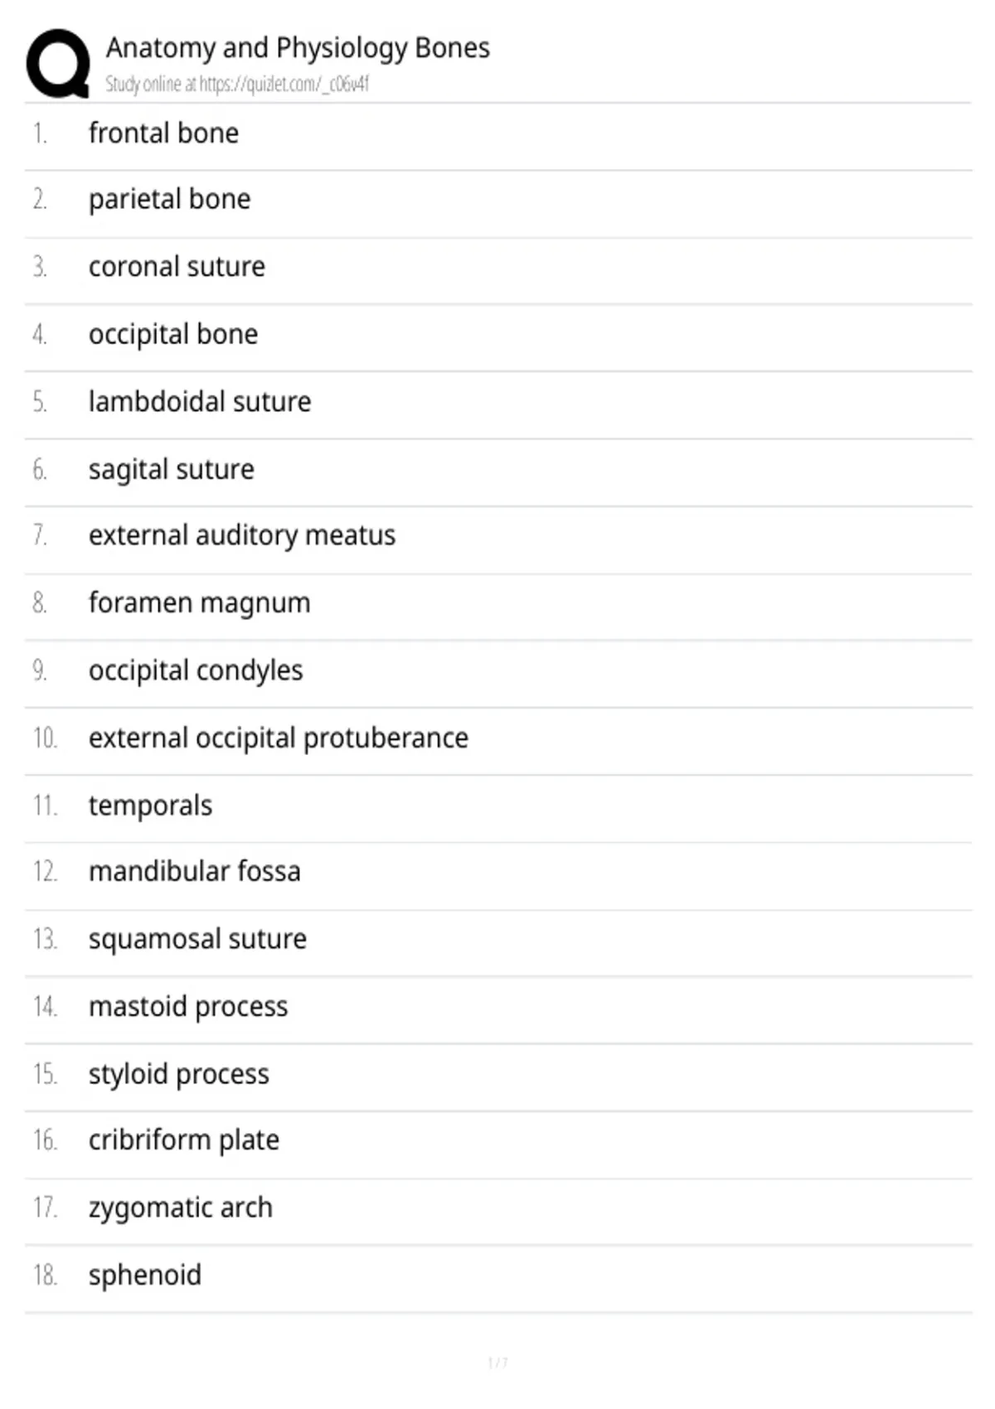Click the temporals entry
995x1409 pixels.
tap(151, 806)
